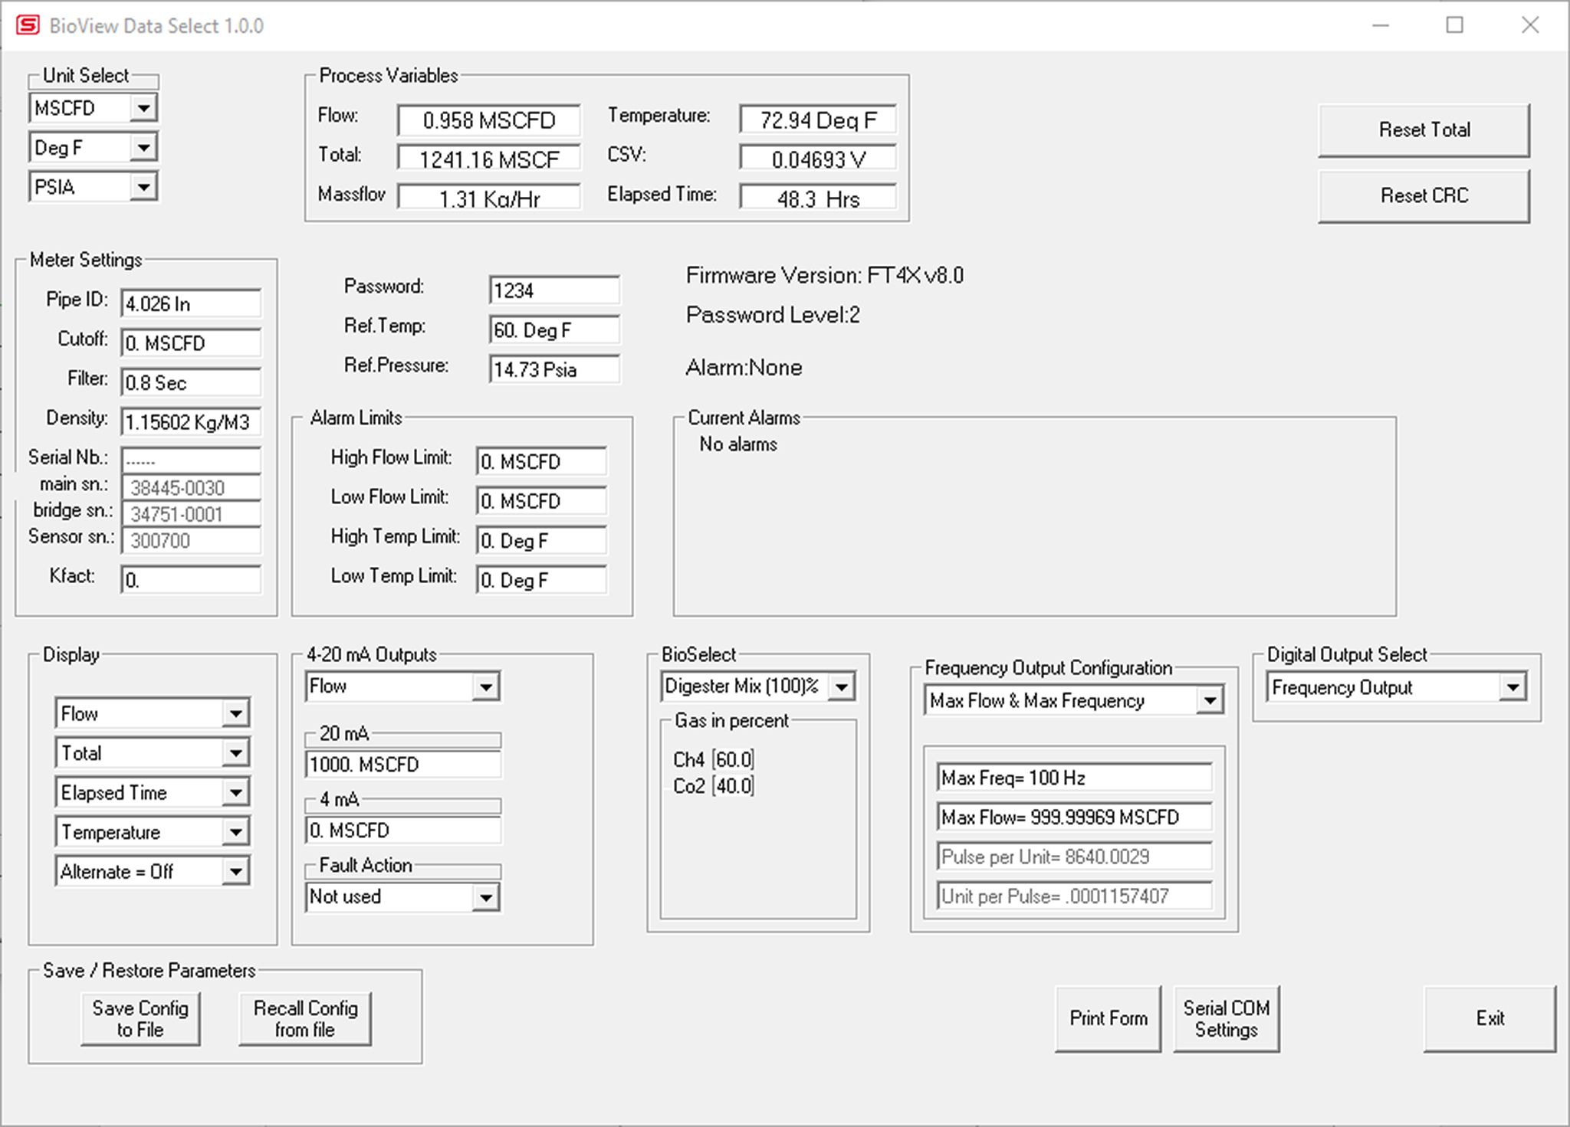Click the Password field showing 1234
1570x1127 pixels.
click(553, 290)
